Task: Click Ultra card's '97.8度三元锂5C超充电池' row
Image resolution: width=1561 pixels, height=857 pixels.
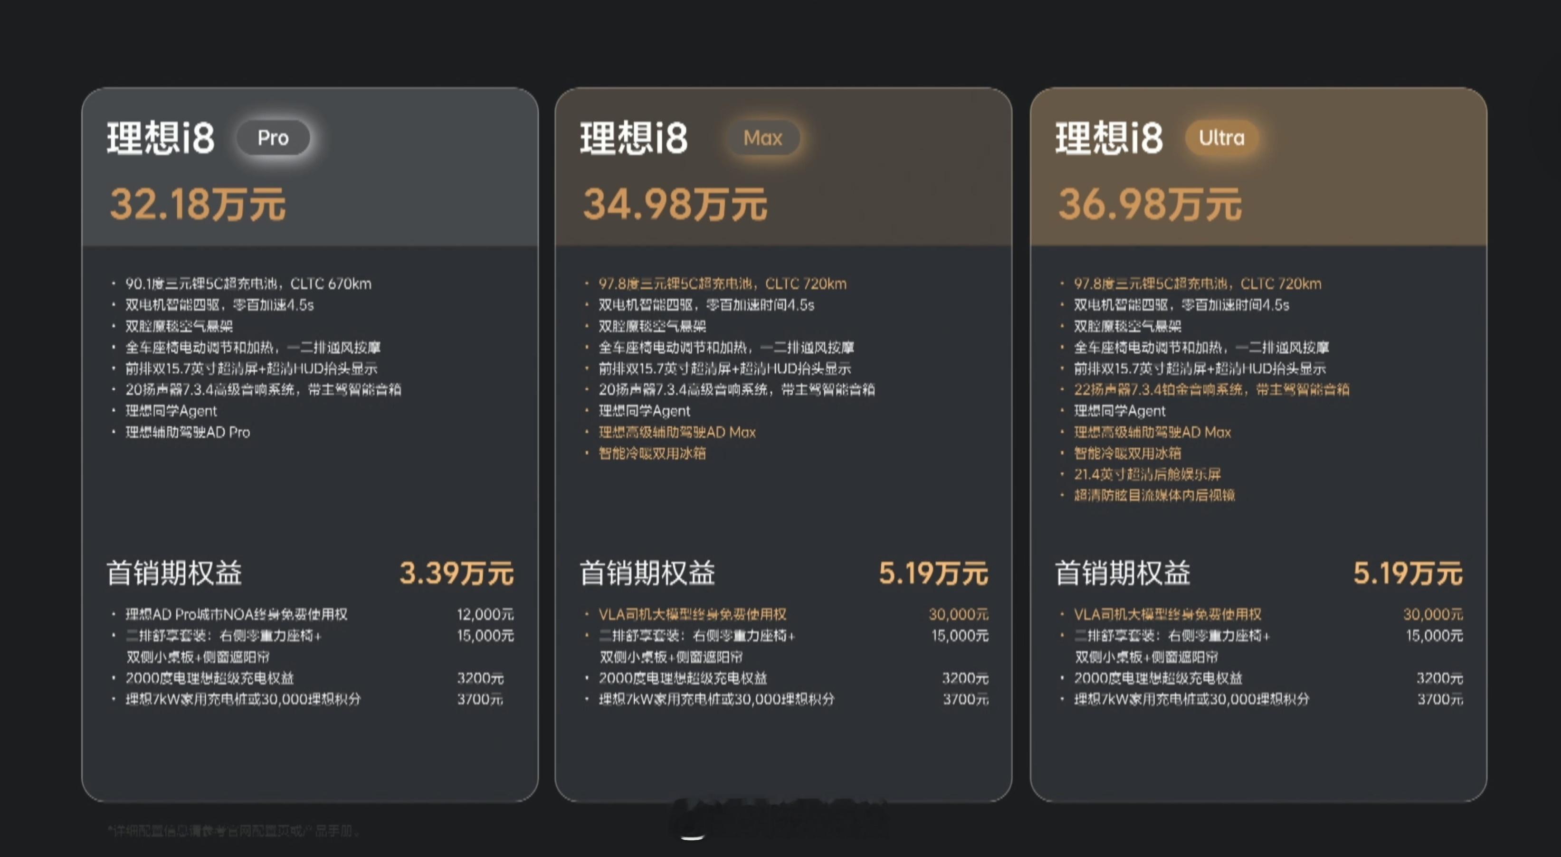Action: coord(1198,283)
